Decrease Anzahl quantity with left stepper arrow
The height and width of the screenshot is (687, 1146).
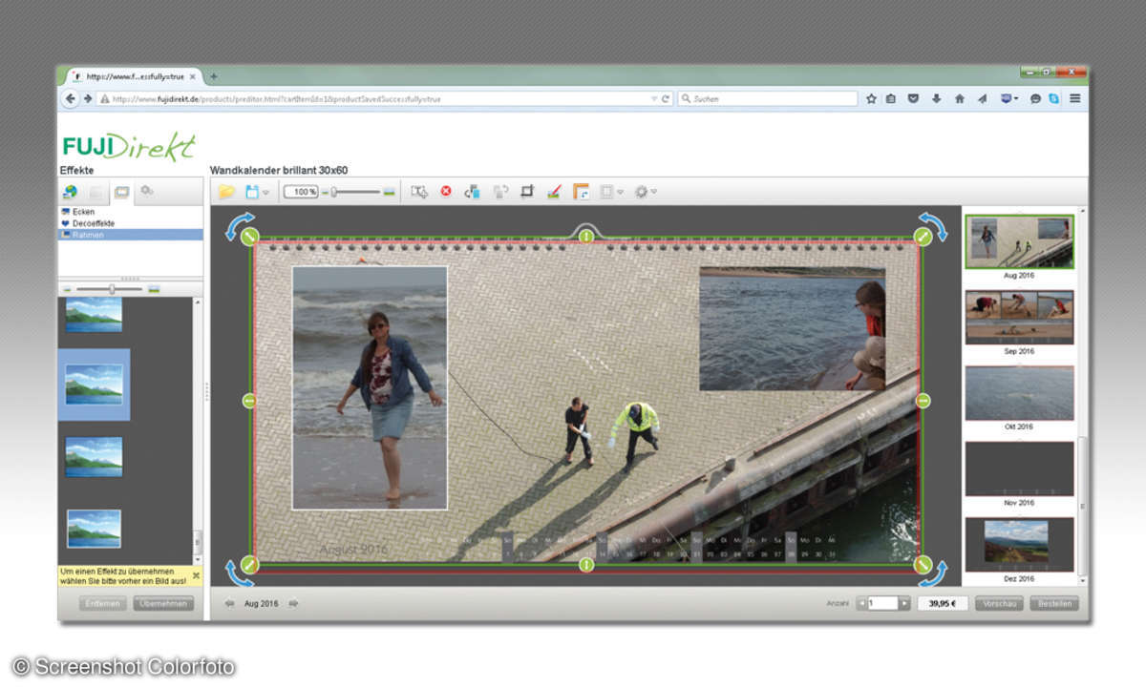pyautogui.click(x=861, y=603)
